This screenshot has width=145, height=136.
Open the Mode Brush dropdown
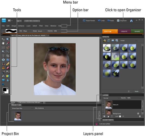pyautogui.click(x=42, y=31)
